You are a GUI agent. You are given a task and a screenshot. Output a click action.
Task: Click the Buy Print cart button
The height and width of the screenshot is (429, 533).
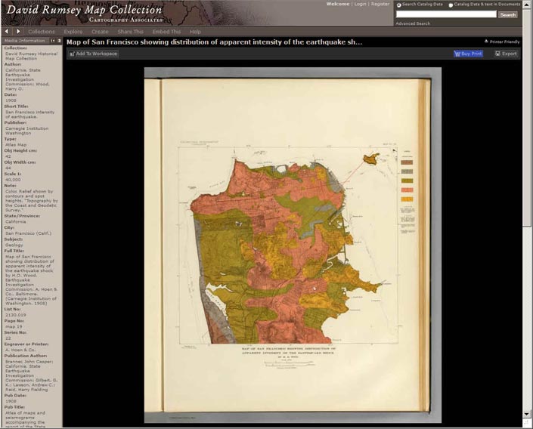click(468, 54)
